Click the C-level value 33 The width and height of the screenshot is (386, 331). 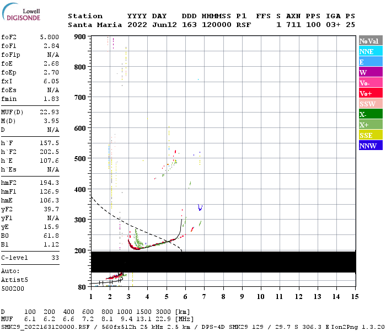[55, 258]
